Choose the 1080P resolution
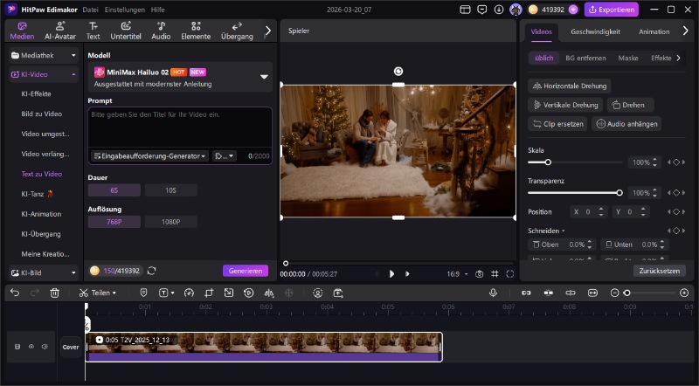699x386 pixels. coord(170,222)
